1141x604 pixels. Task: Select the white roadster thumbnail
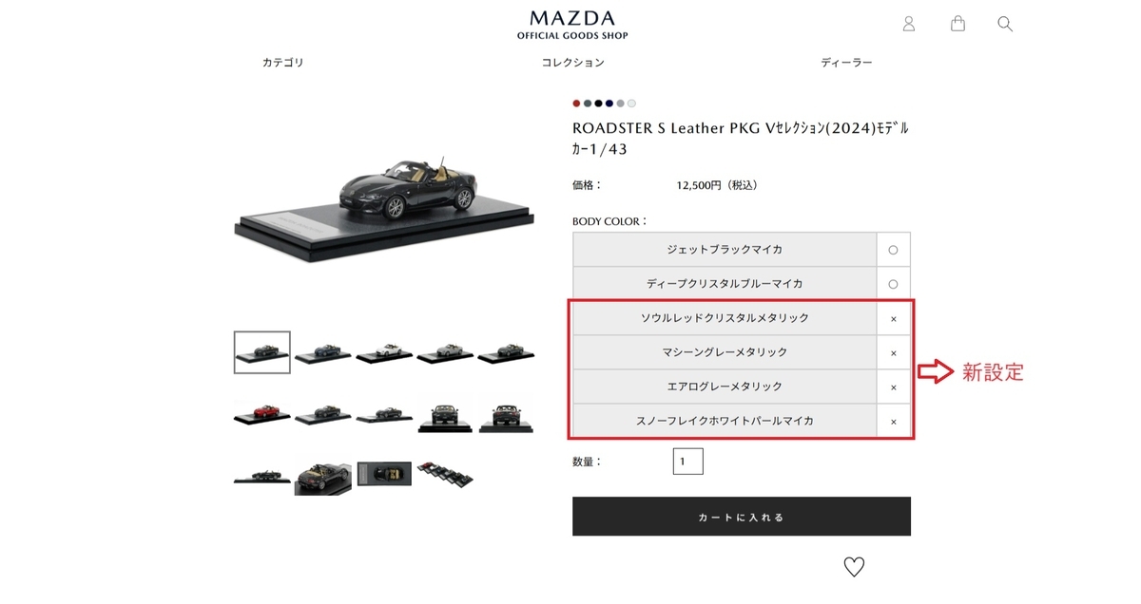click(x=384, y=352)
